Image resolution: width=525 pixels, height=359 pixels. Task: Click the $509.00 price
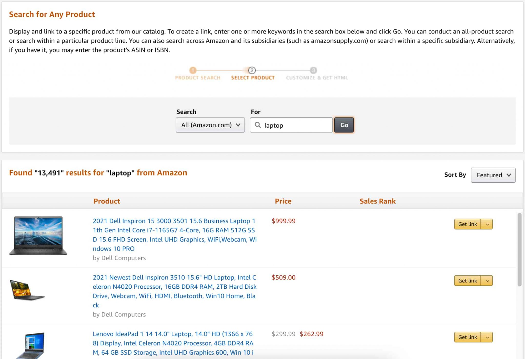[x=284, y=277]
